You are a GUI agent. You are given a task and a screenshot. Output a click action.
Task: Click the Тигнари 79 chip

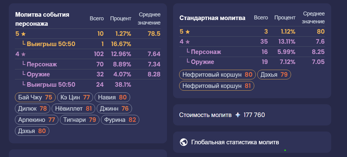[79, 120]
